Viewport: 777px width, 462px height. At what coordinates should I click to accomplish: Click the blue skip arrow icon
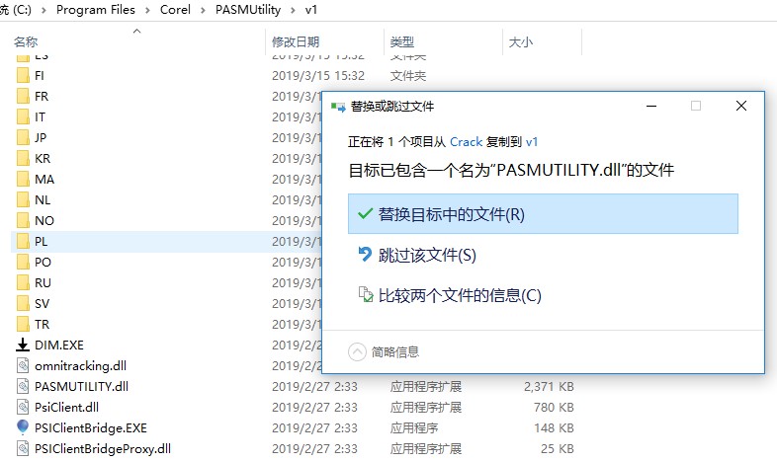pos(365,255)
